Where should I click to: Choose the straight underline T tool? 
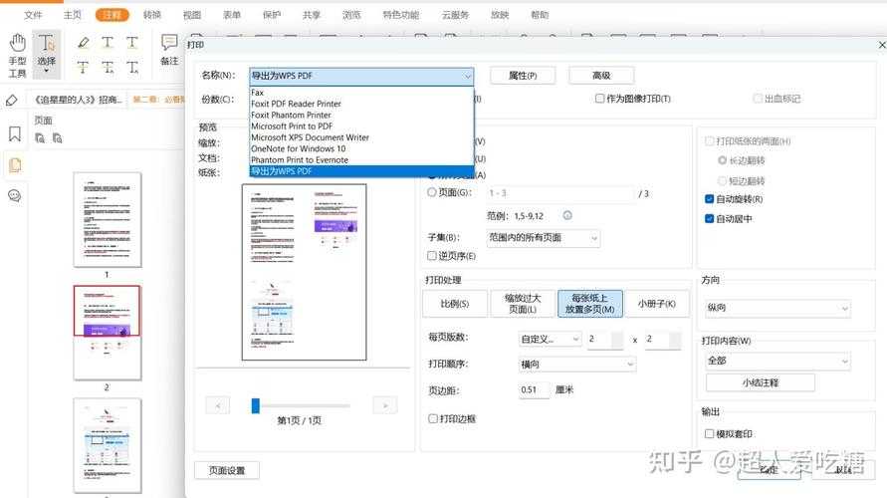[131, 43]
